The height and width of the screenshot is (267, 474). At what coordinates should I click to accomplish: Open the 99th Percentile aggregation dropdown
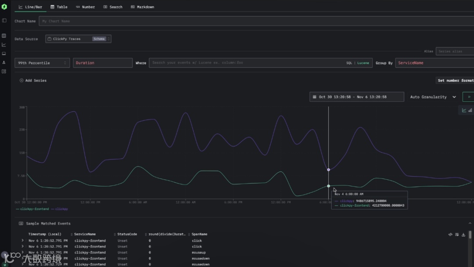[42, 63]
